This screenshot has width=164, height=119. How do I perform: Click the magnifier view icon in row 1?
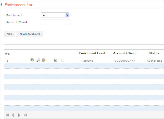[x=38, y=60]
